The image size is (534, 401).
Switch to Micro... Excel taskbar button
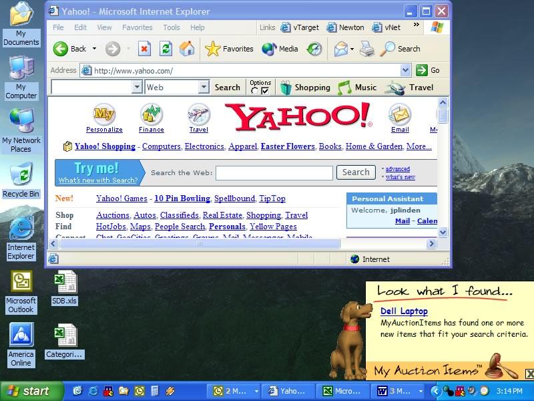[343, 391]
